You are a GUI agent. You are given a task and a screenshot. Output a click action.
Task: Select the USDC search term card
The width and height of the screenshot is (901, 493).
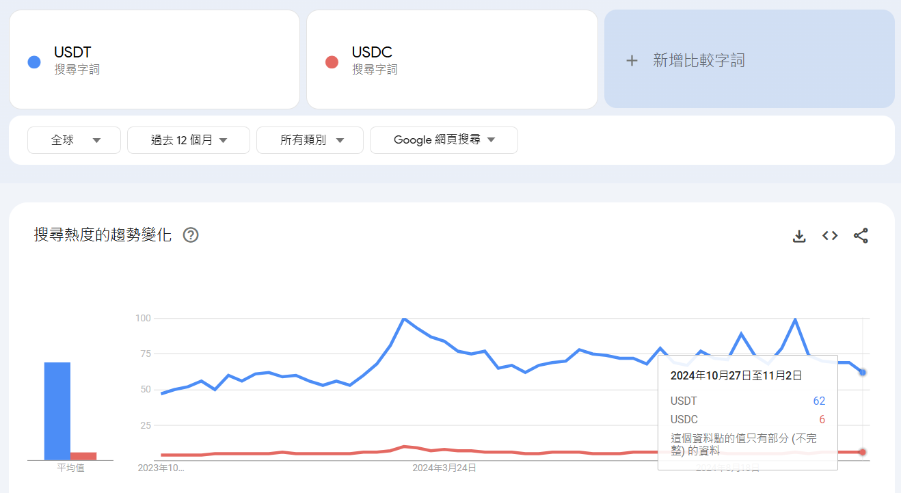[452, 59]
